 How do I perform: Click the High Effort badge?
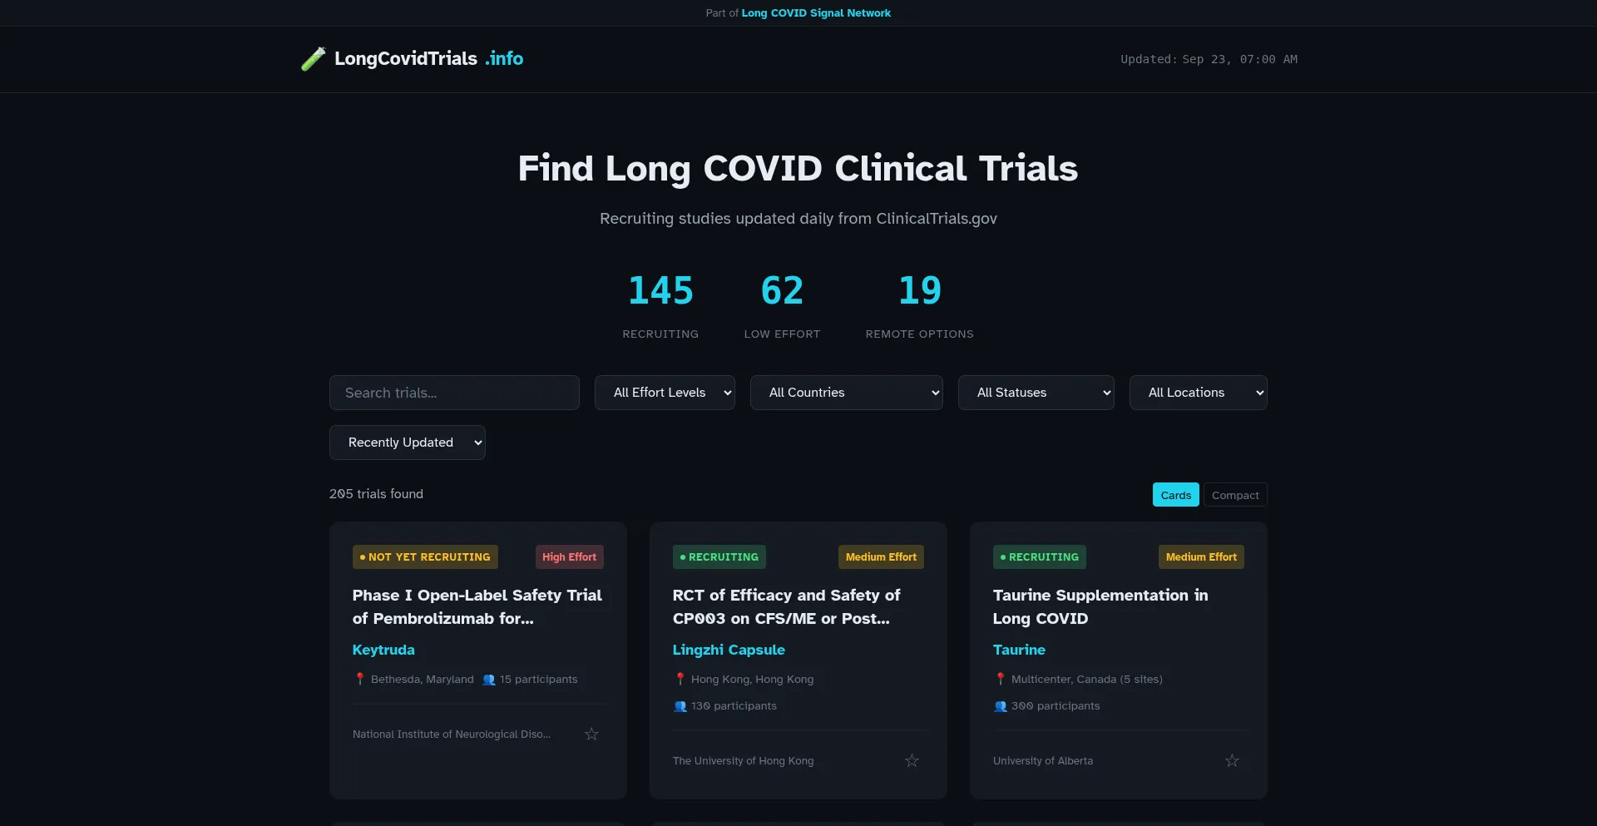tap(569, 557)
